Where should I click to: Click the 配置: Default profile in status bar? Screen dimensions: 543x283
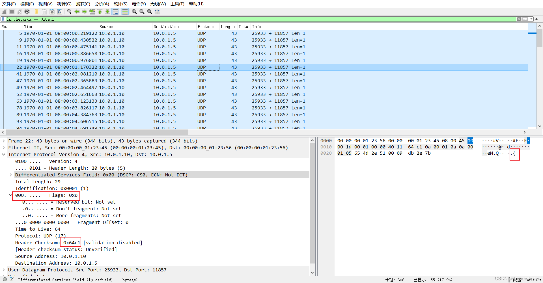tap(527, 280)
